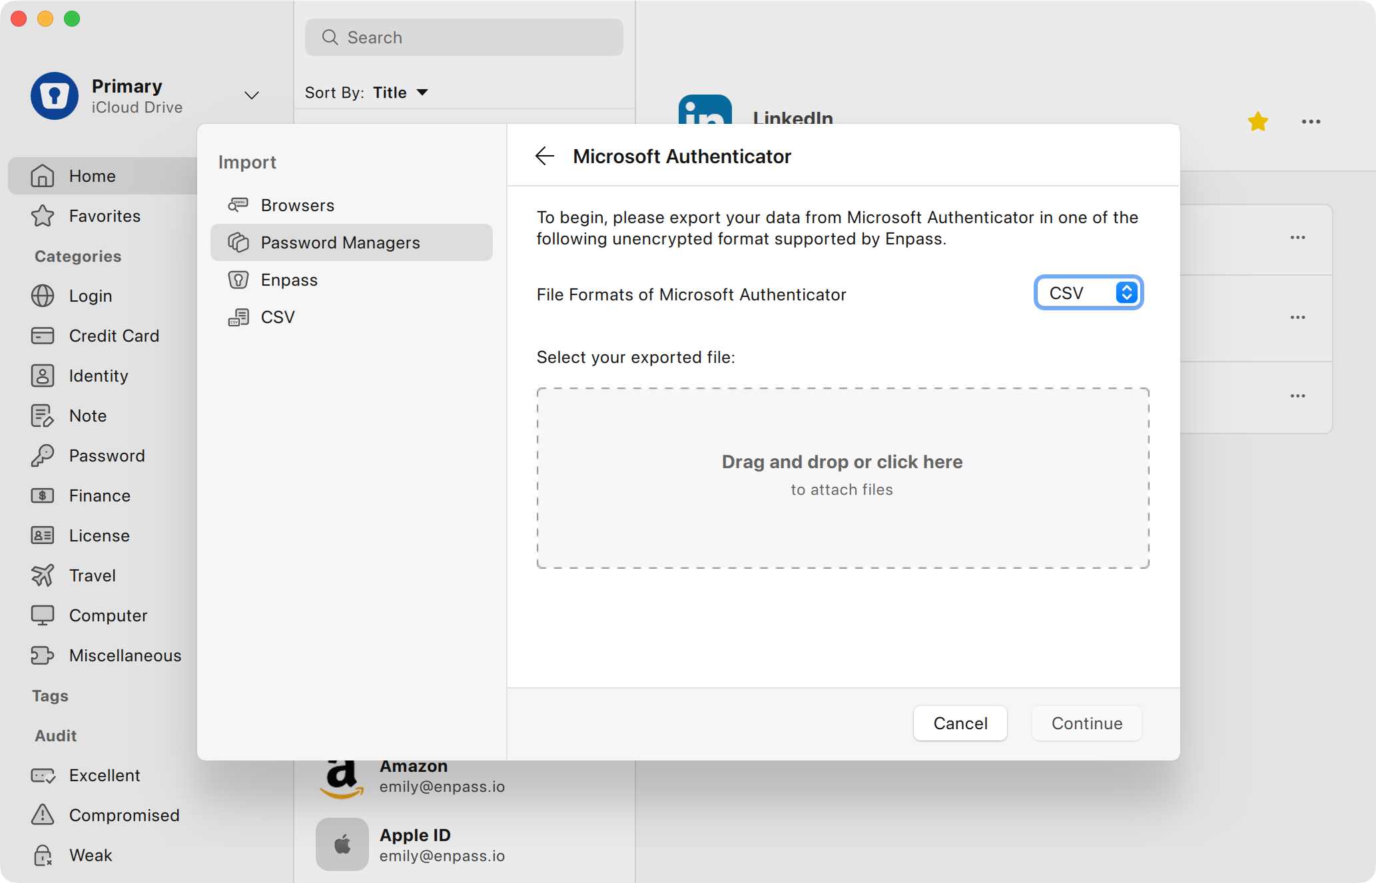This screenshot has width=1376, height=883.
Task: Toggle the LinkedIn favorite star
Action: (x=1257, y=121)
